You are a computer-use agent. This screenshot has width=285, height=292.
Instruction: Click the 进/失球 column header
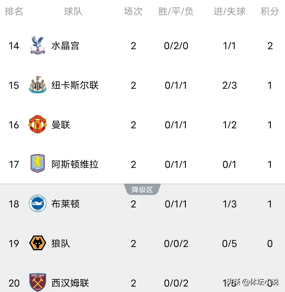[229, 11]
